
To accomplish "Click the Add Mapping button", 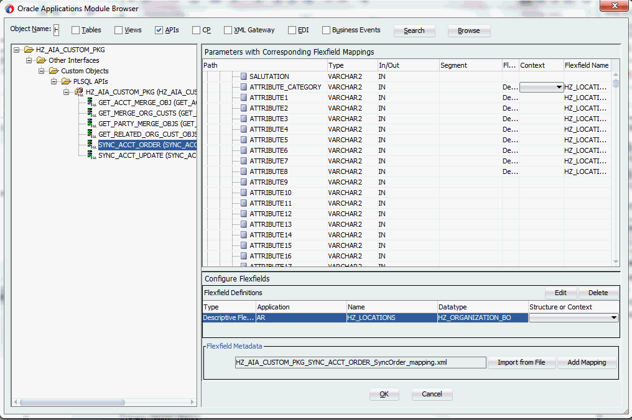I will click(x=587, y=362).
